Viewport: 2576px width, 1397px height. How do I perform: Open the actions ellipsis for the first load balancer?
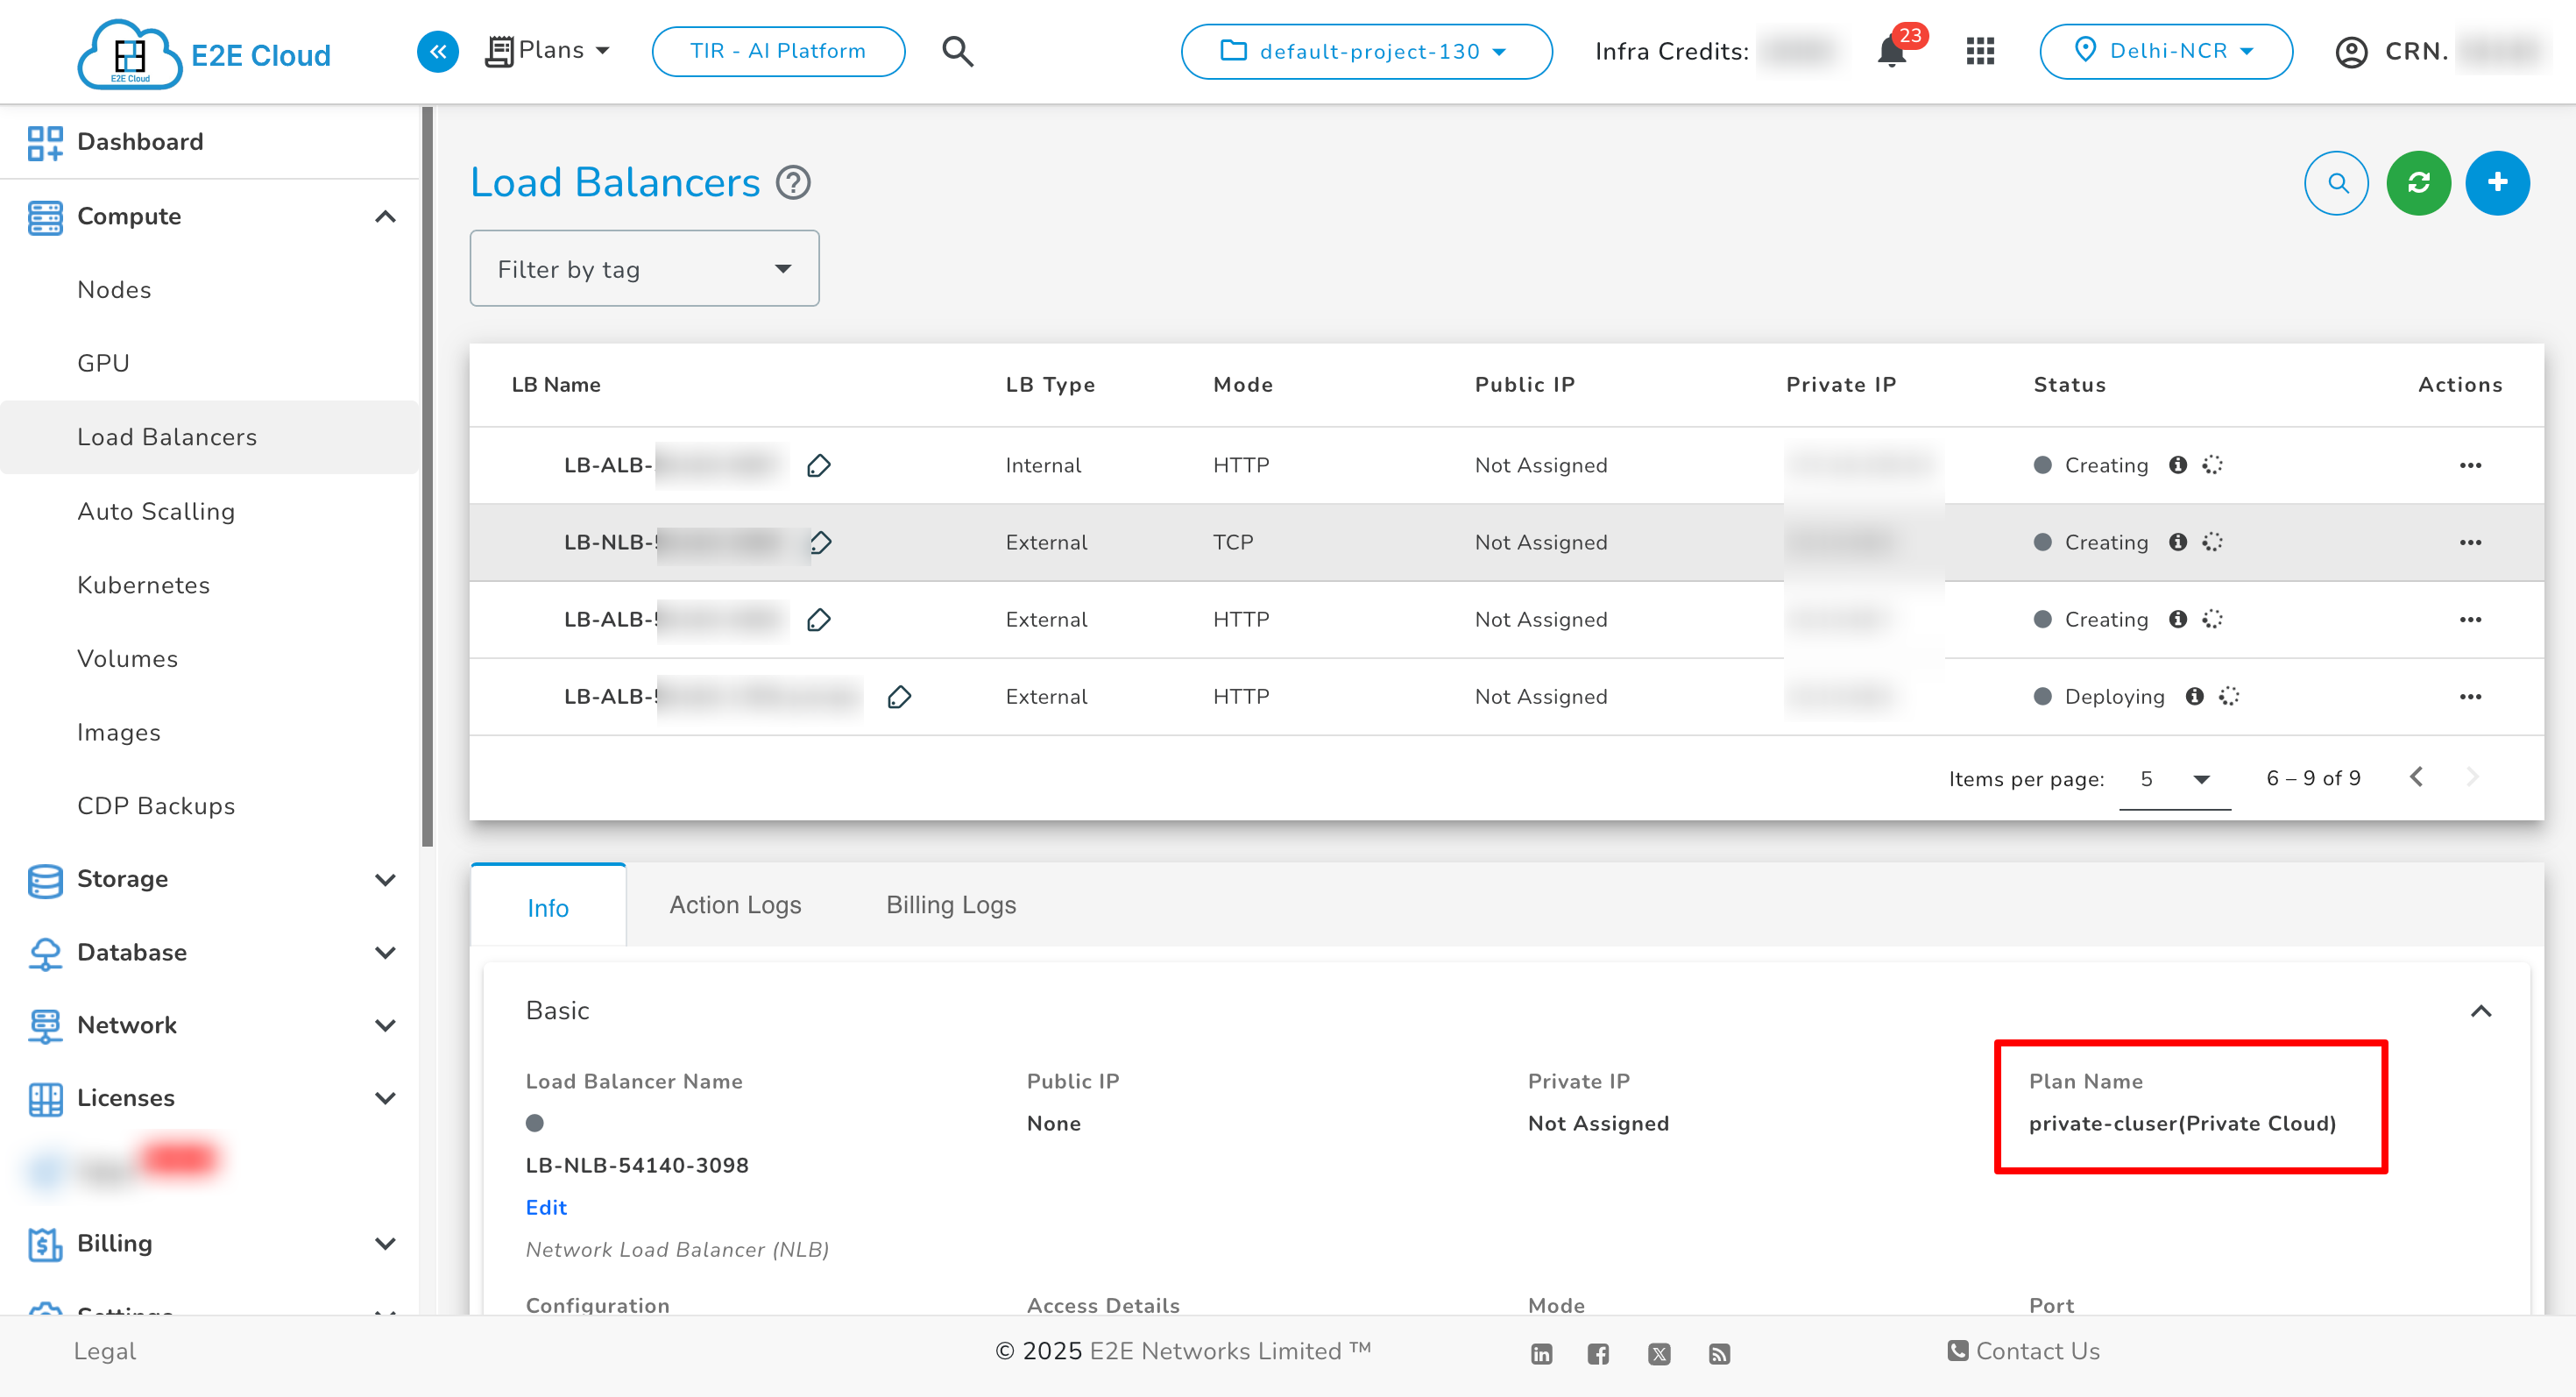(x=2472, y=464)
